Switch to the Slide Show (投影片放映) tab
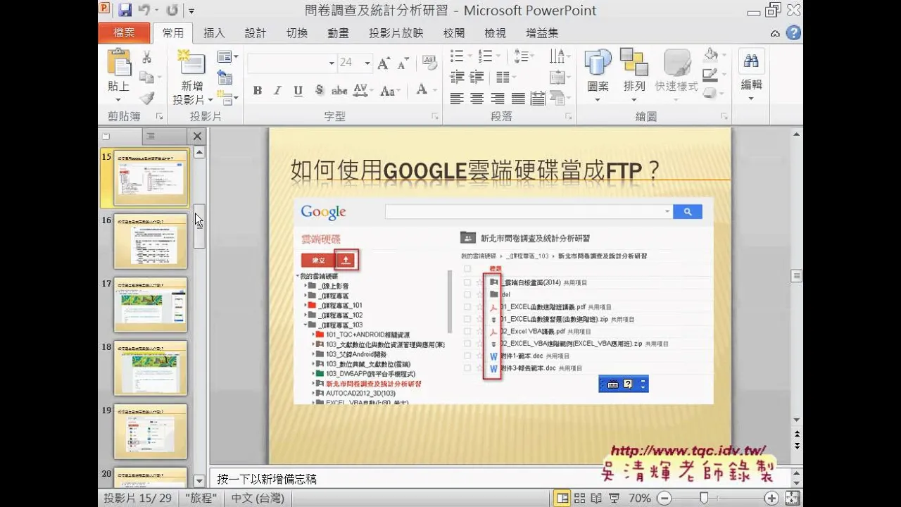Screen dimensions: 901x507 [396, 33]
